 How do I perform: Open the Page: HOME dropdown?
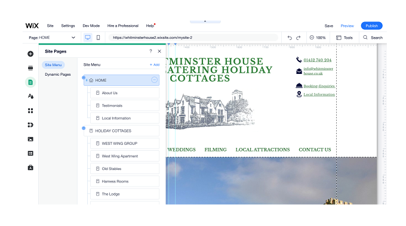(x=52, y=38)
